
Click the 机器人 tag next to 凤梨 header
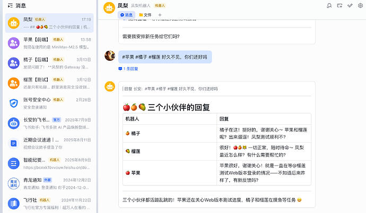tap(160, 6)
